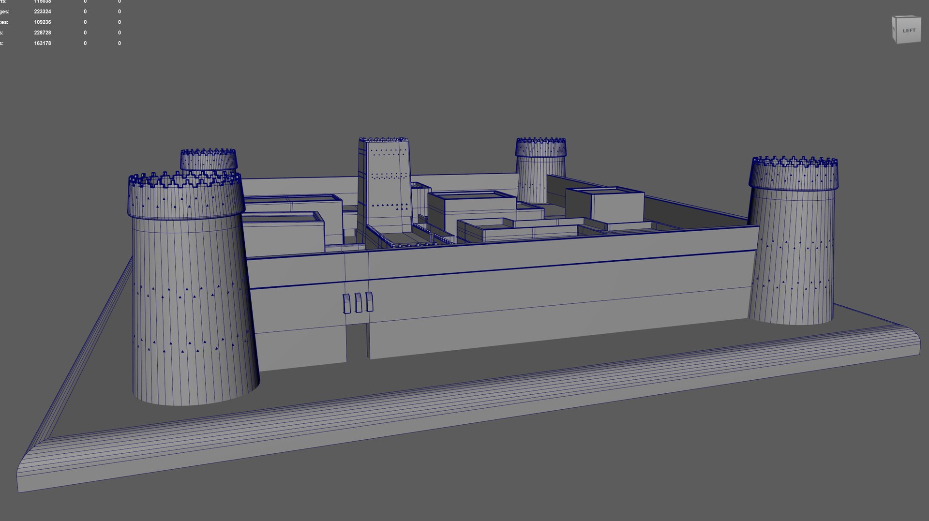The height and width of the screenshot is (521, 929).
Task: Select the UV count value 163178
Action: point(43,44)
